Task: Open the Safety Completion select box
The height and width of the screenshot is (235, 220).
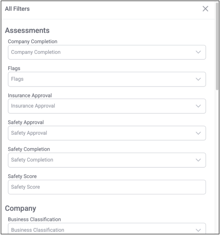Action: (x=96, y=160)
